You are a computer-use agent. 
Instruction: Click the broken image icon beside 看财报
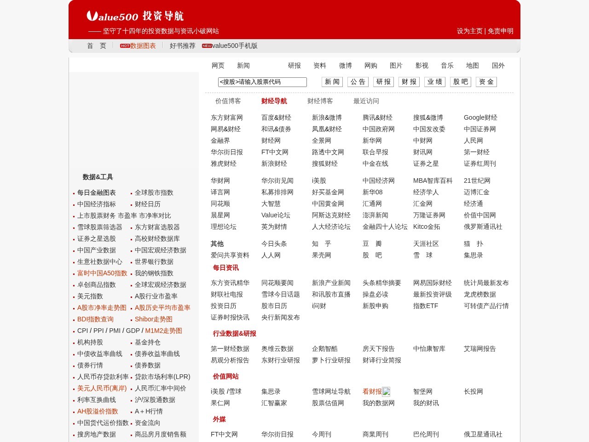pos(386,392)
